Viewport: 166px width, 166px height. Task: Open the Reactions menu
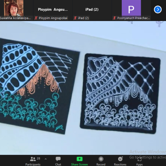(x=120, y=161)
